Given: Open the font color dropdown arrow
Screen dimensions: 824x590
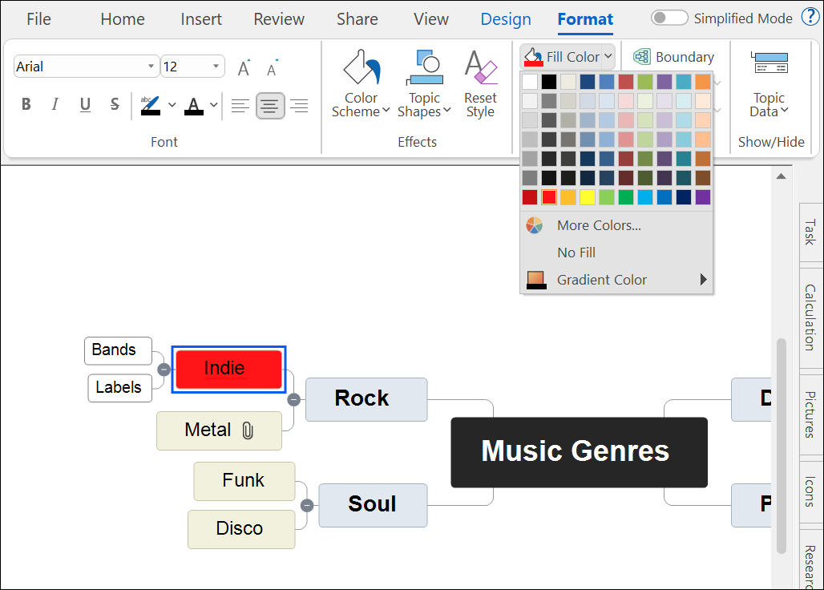Looking at the screenshot, I should tap(211, 104).
